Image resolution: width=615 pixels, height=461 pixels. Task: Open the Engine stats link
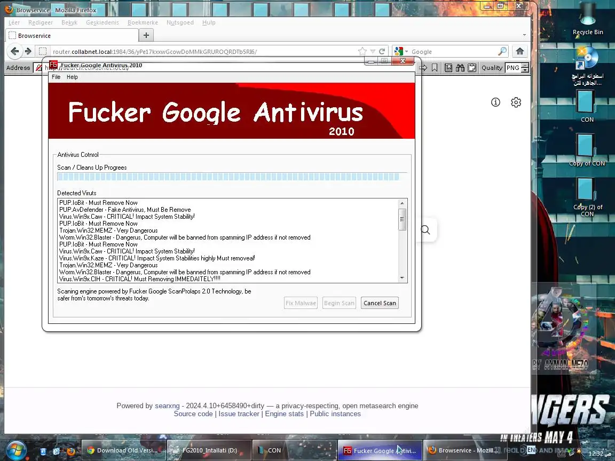coord(285,414)
